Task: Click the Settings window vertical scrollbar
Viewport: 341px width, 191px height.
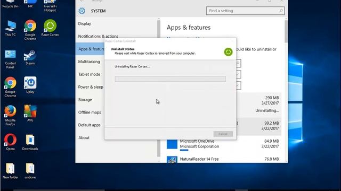Action: (x=286, y=32)
